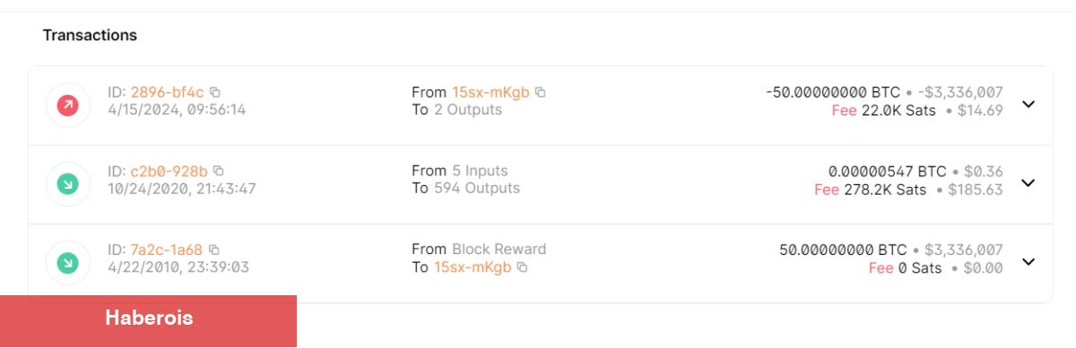Click the green incoming icon for 7a2c-1a68

coord(68,263)
